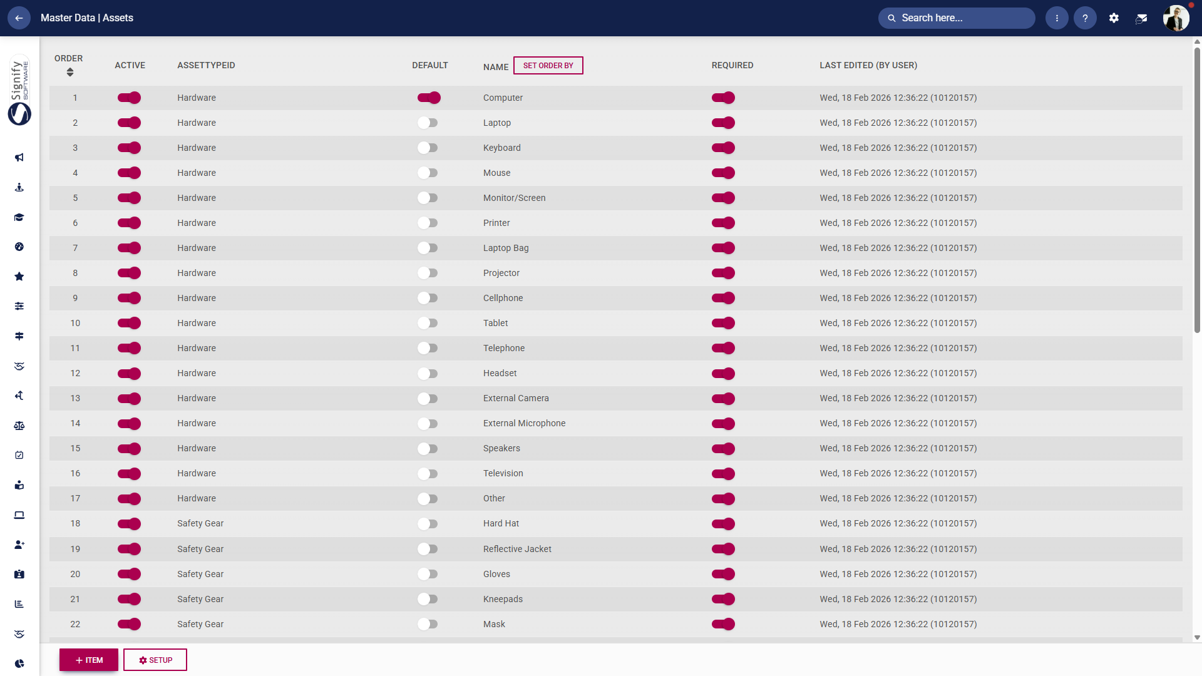Click the + ITEM button
Image resolution: width=1202 pixels, height=676 pixels.
coord(88,660)
